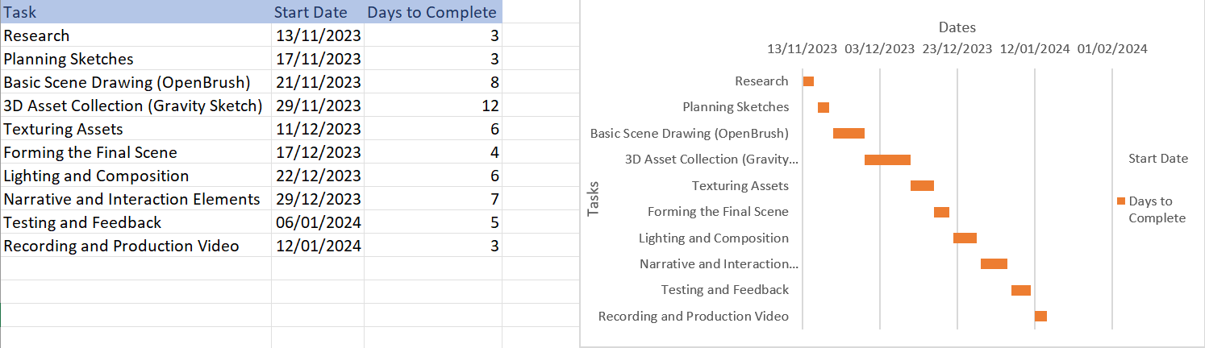Select the 3D Asset Collection (Gravity Sketch) cell

click(136, 106)
